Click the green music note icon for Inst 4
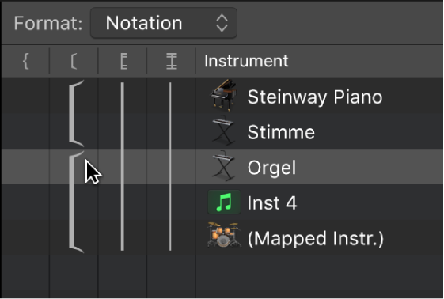The width and height of the screenshot is (444, 299). (x=224, y=202)
